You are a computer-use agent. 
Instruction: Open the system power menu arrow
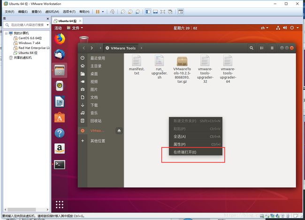(297, 28)
